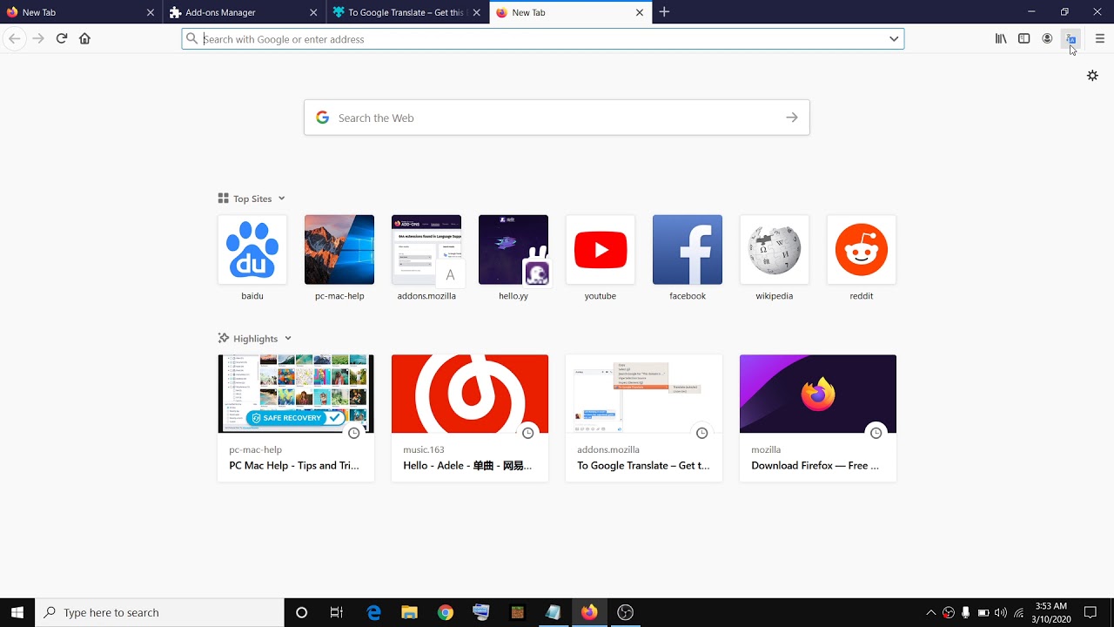1114x627 pixels.
Task: Click the browser Back arrow button
Action: (x=14, y=38)
